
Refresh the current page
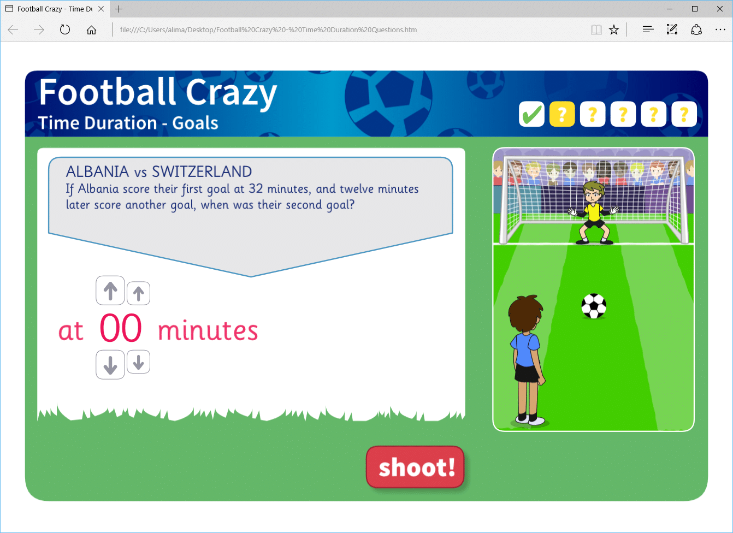[x=64, y=29]
